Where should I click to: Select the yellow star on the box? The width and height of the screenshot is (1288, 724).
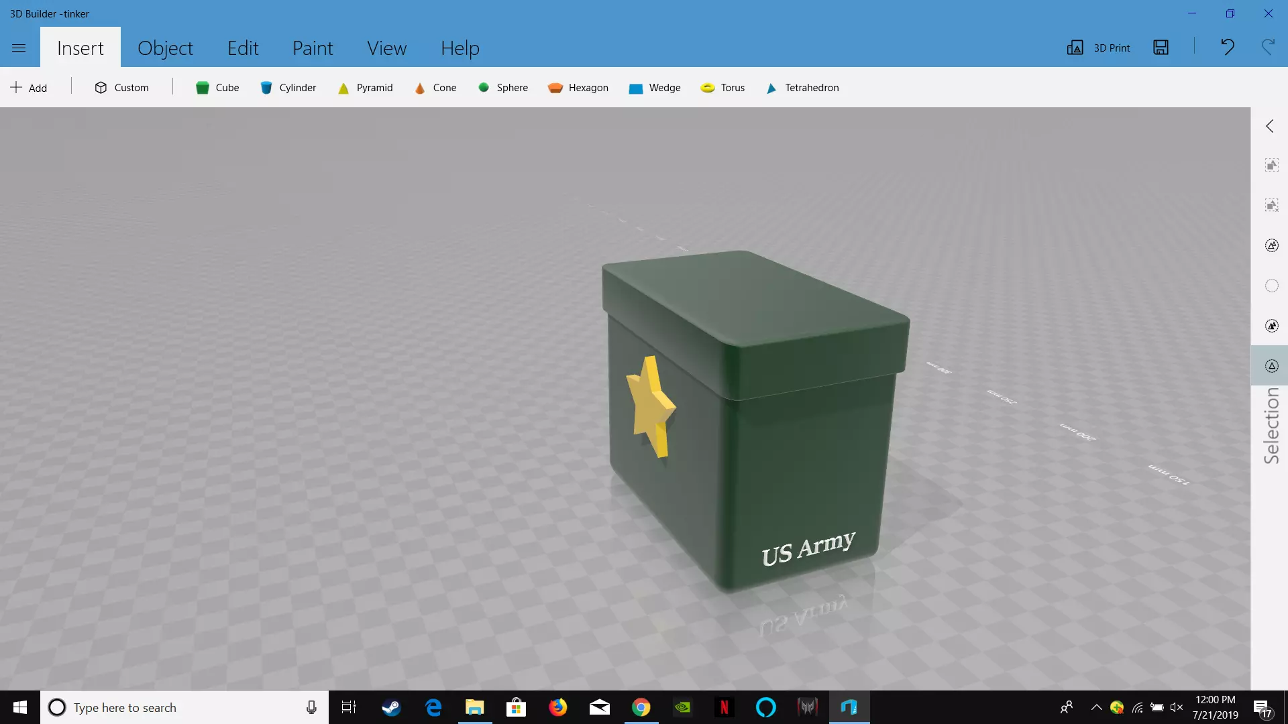point(650,406)
